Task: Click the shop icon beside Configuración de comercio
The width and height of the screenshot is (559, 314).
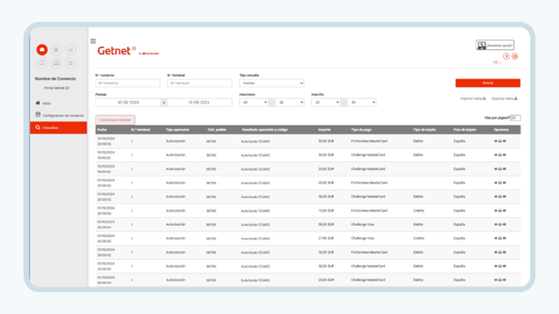Action: tap(38, 115)
